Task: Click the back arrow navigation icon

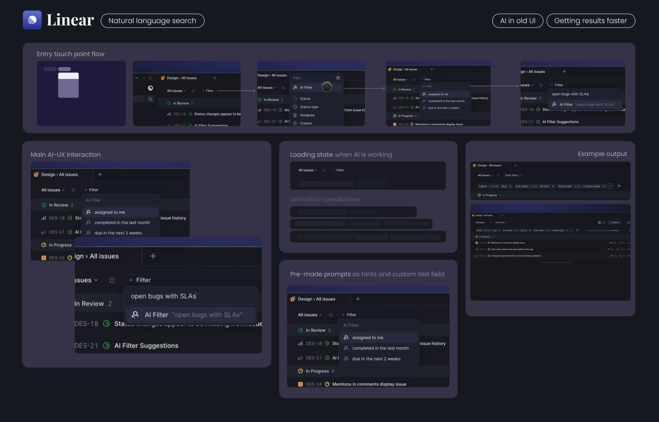Action: [137, 78]
